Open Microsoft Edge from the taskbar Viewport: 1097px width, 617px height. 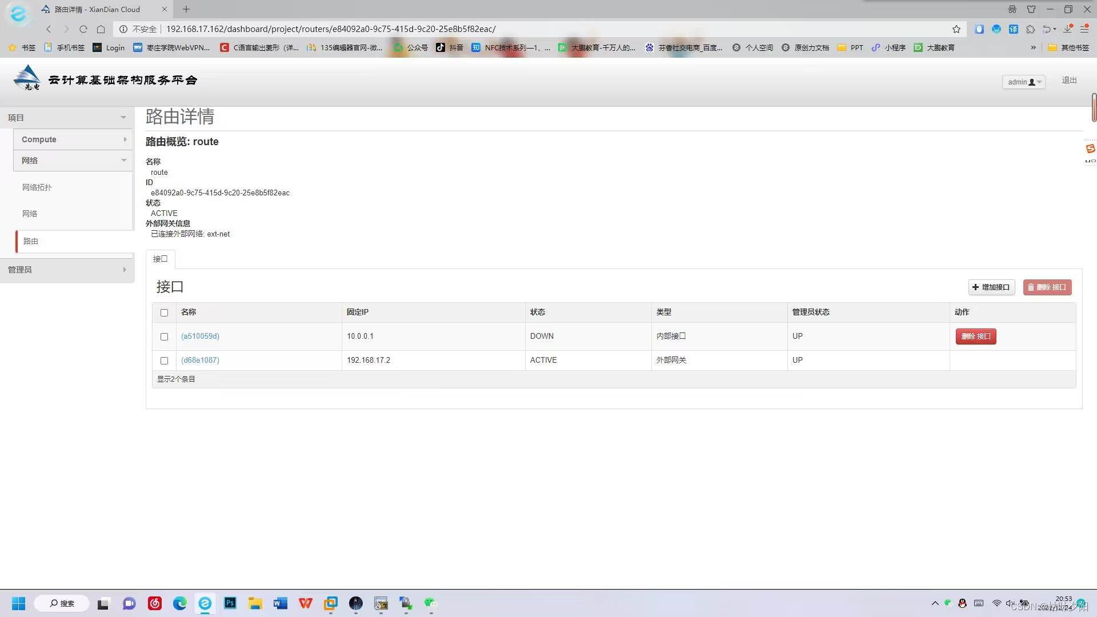pos(180,603)
